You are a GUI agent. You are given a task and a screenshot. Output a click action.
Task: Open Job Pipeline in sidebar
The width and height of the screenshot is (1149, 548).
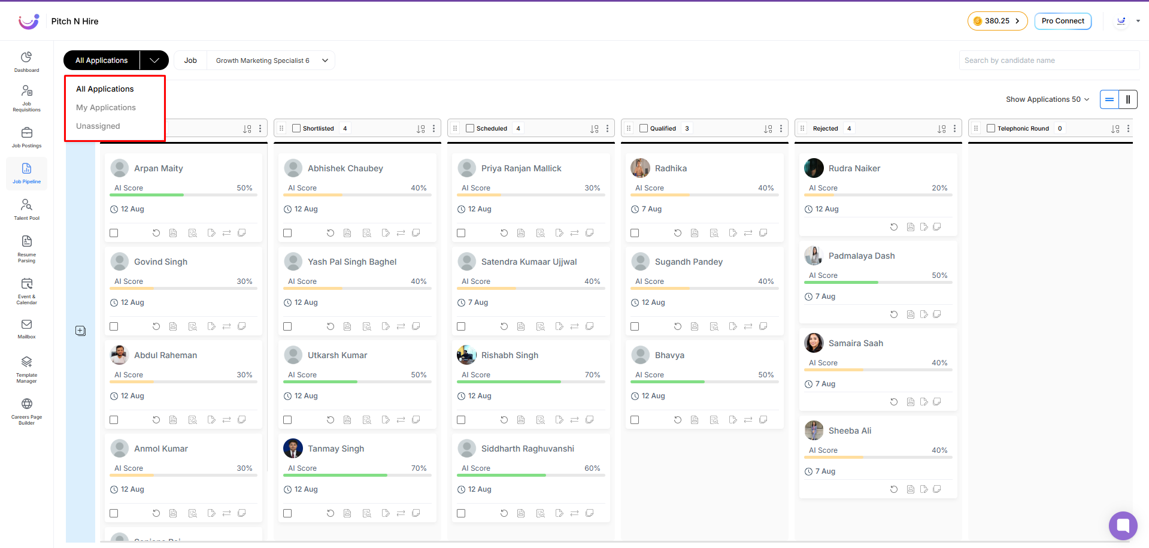coord(26,174)
